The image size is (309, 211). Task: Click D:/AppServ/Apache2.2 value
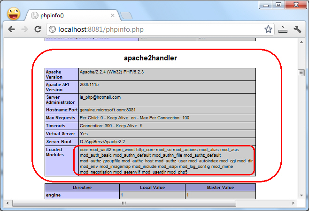tap(102, 141)
